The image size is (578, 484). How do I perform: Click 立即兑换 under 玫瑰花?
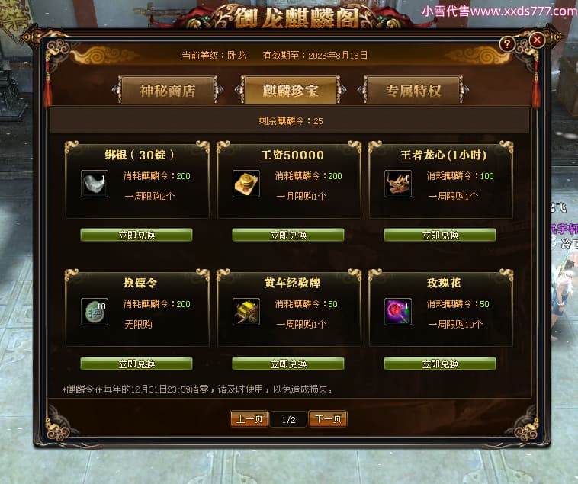[440, 364]
